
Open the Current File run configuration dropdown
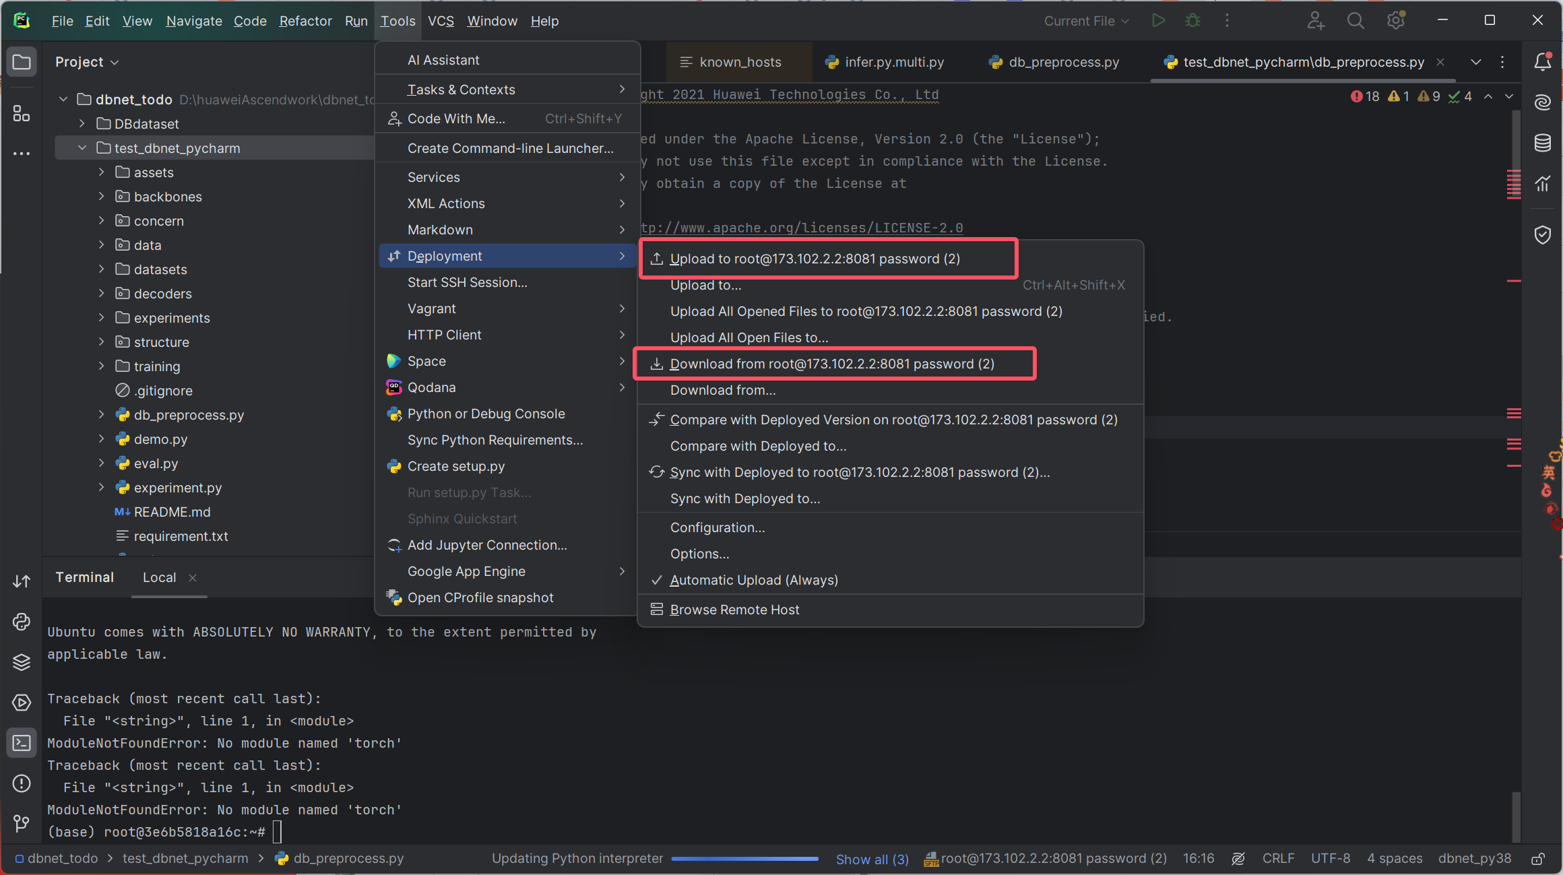[x=1086, y=21]
